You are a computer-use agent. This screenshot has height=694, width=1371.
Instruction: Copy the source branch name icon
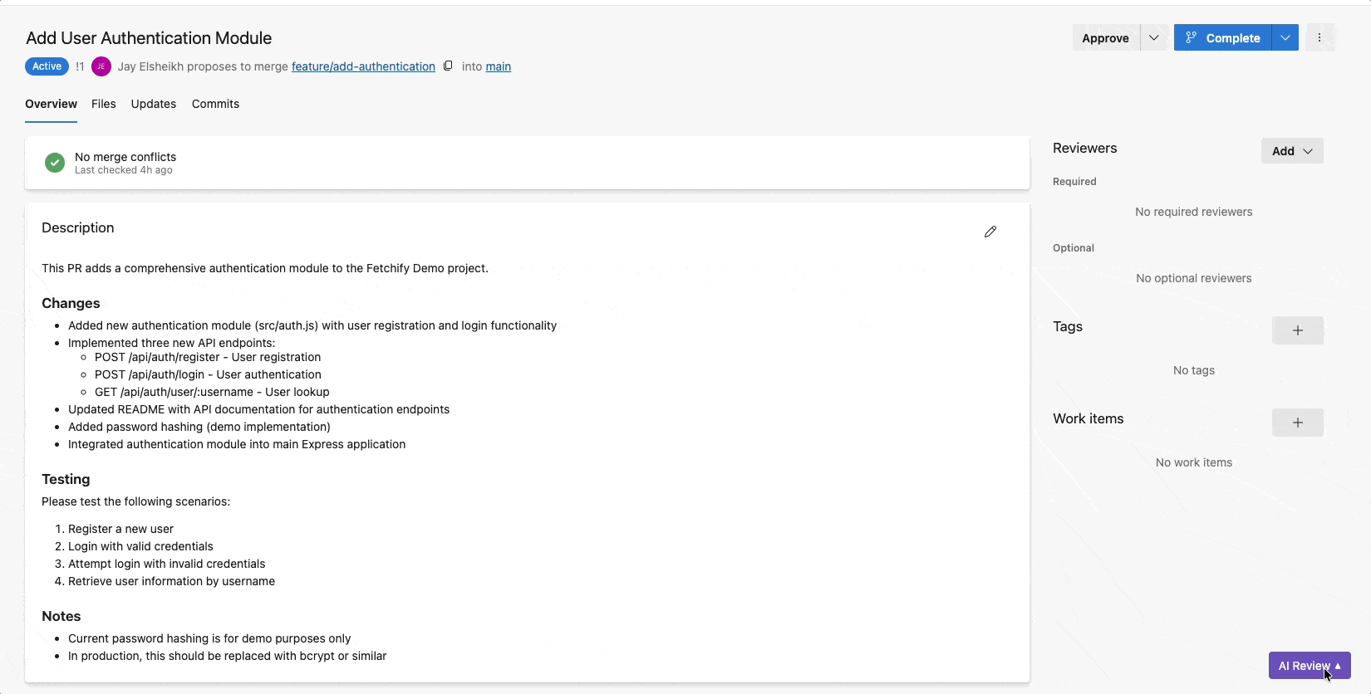(448, 66)
